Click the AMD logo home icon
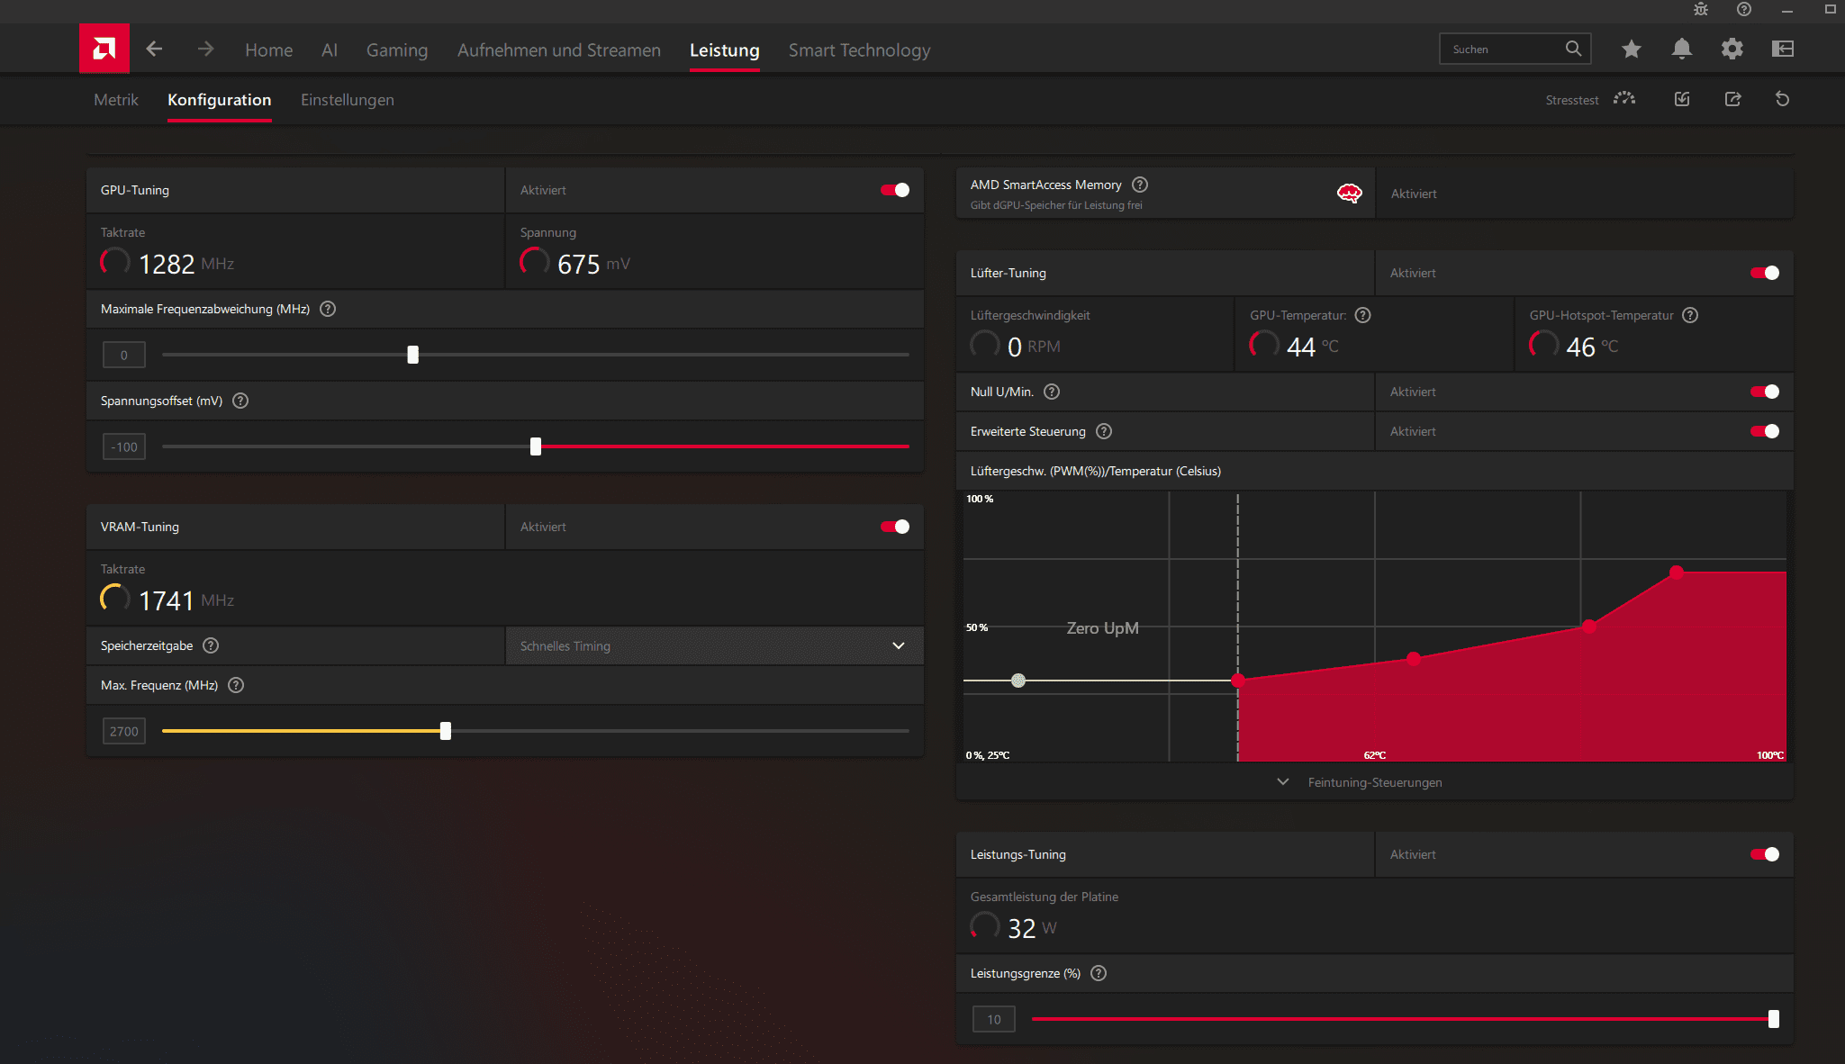Screen dimensions: 1845x1064 point(104,49)
